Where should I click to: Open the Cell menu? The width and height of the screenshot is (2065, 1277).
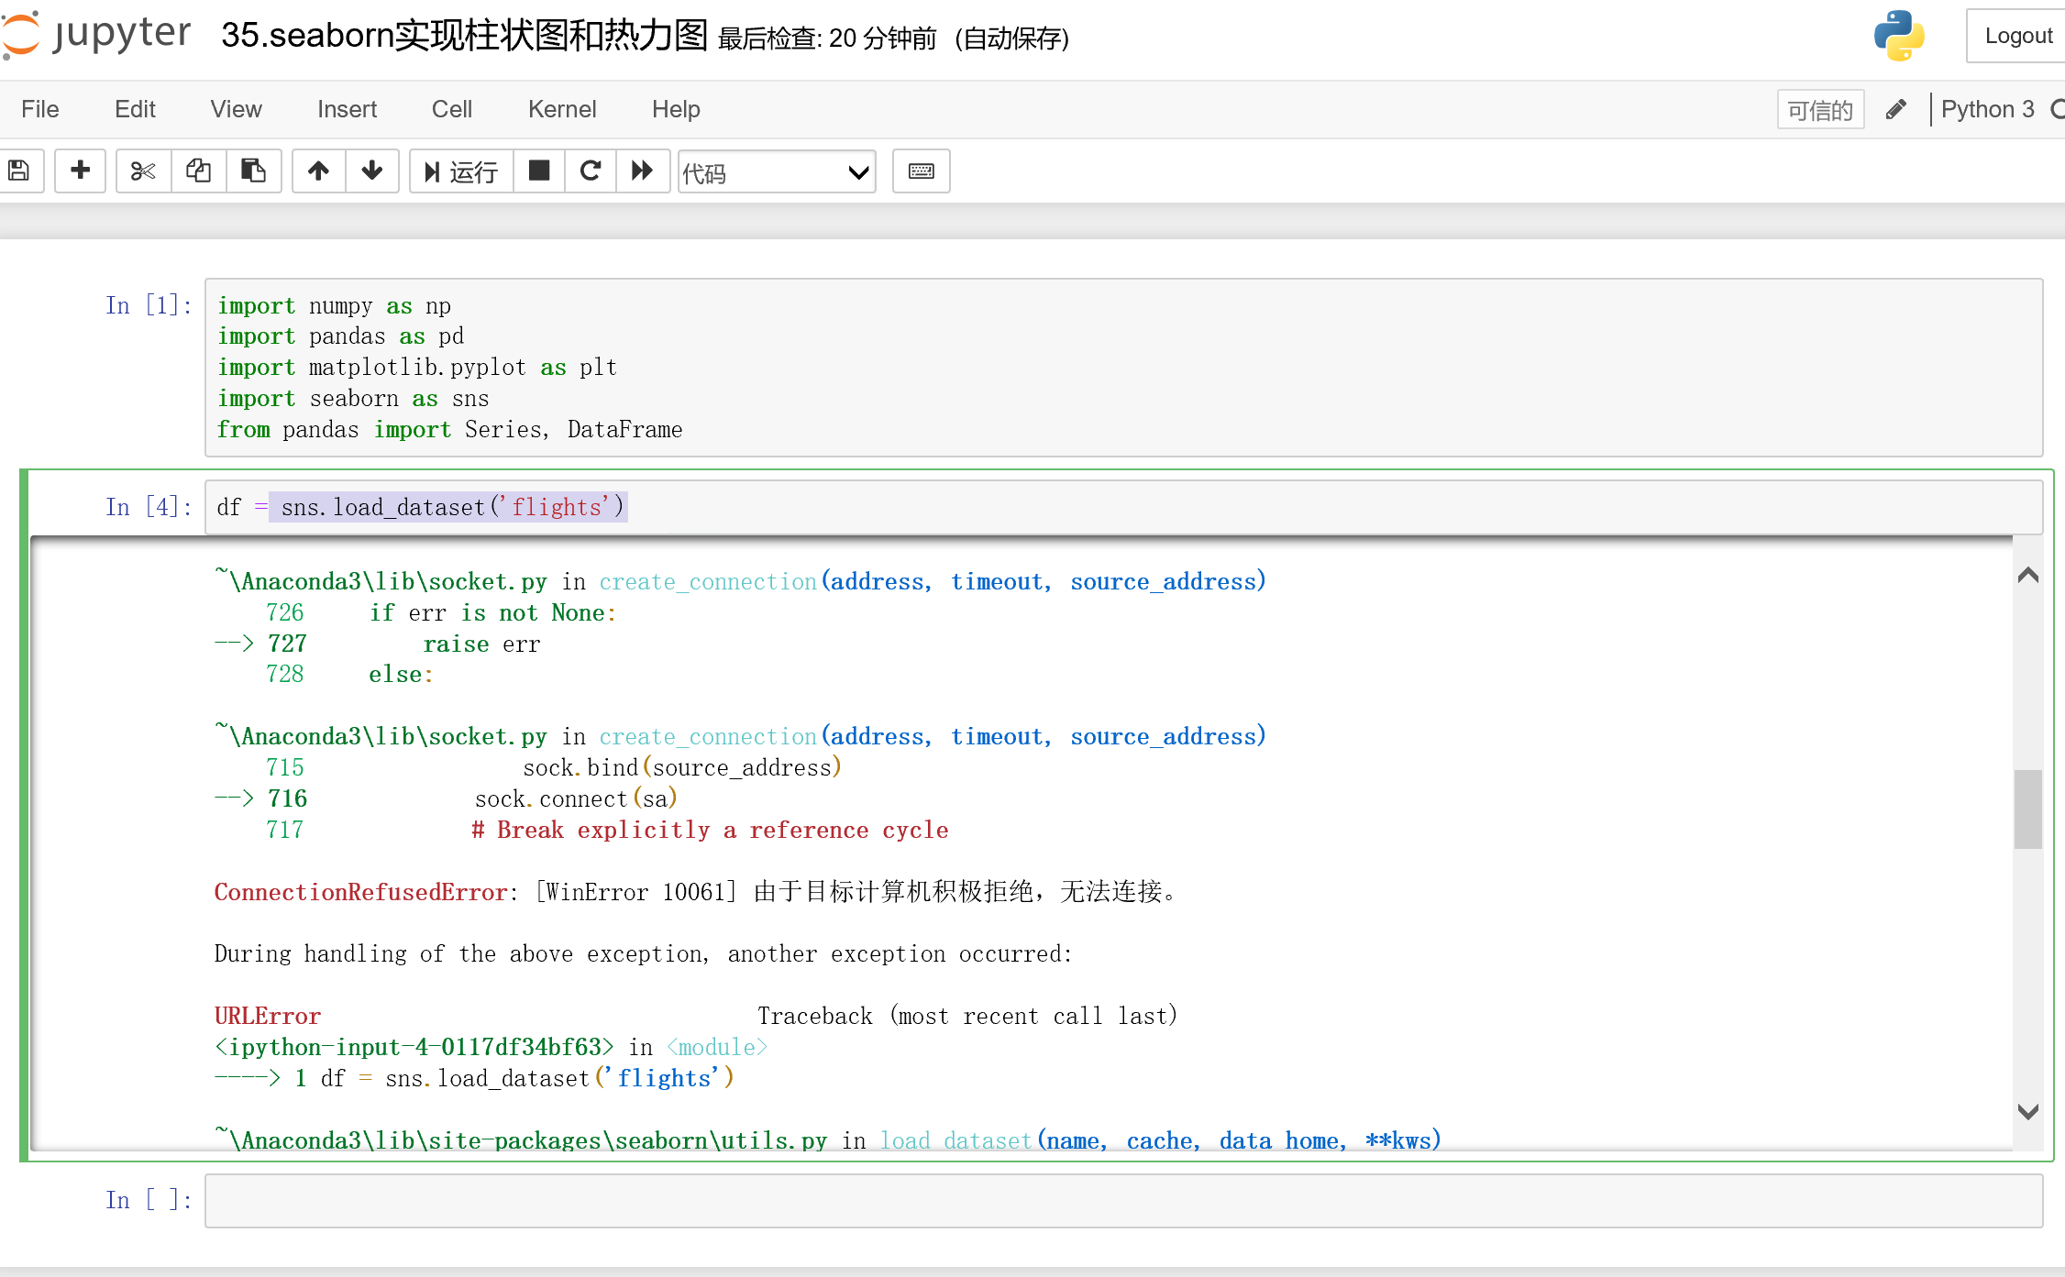coord(452,109)
